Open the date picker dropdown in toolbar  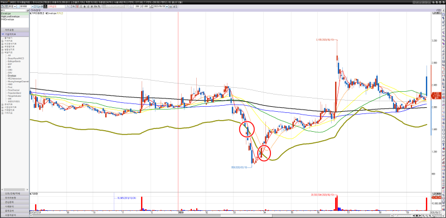pos(167,7)
